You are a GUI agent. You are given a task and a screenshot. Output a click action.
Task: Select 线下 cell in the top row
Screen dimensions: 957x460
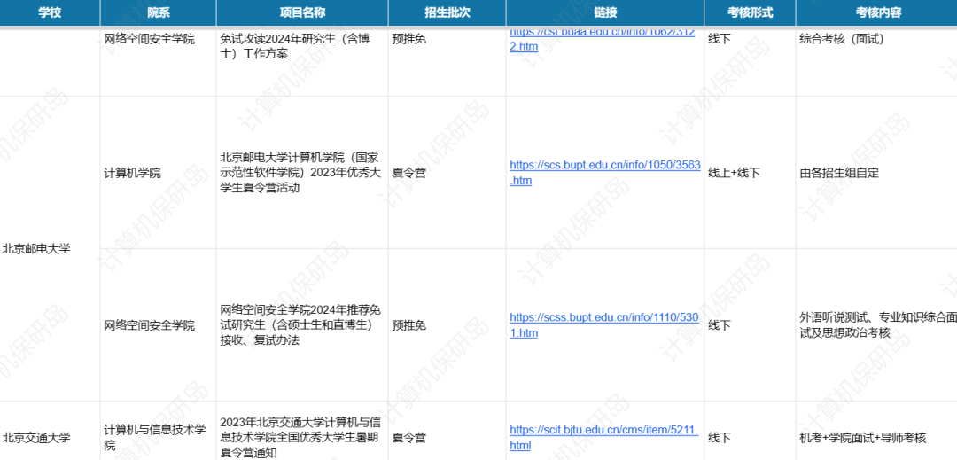(751, 61)
